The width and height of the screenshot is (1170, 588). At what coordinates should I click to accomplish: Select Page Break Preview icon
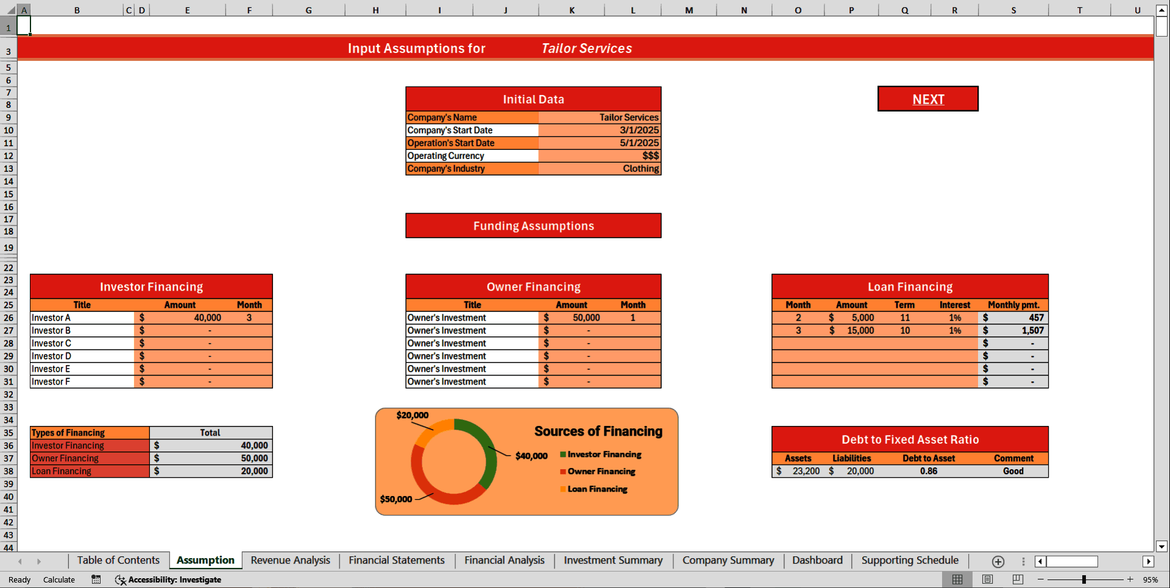[1018, 579]
